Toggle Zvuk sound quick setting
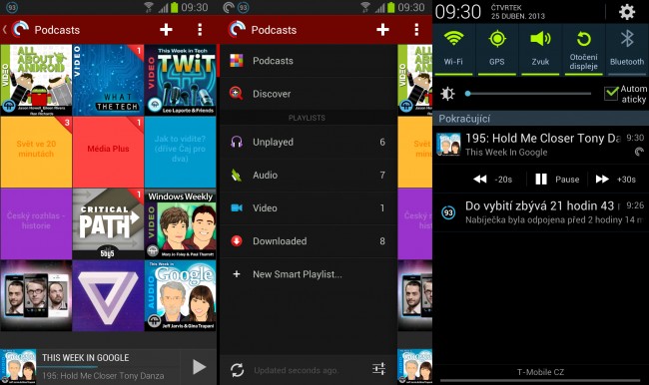This screenshot has width=649, height=385. (540, 49)
